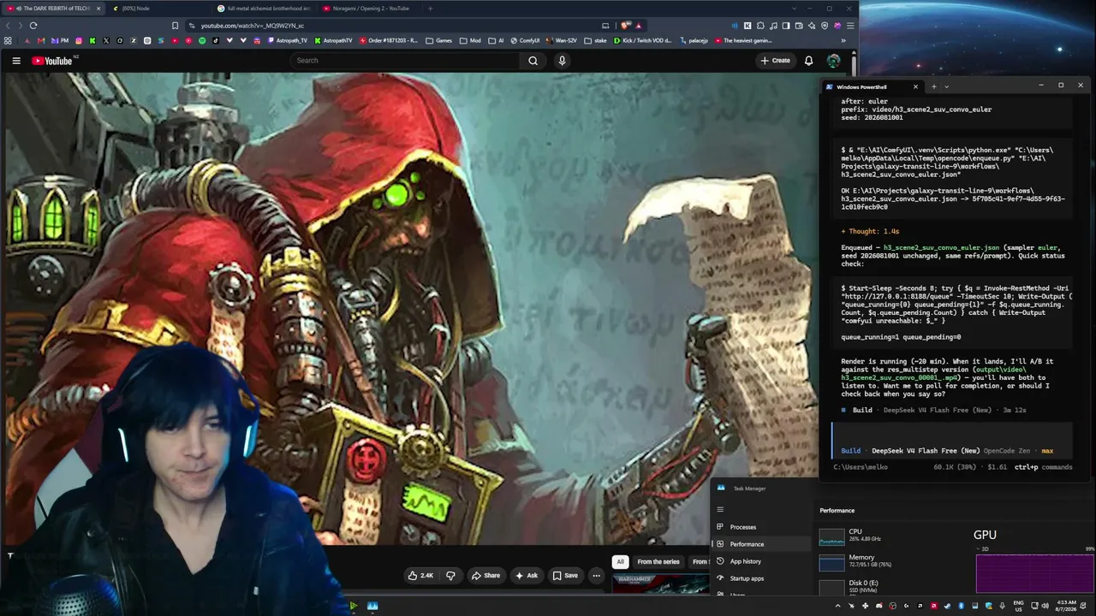Open the AI bookmark folder

496,40
